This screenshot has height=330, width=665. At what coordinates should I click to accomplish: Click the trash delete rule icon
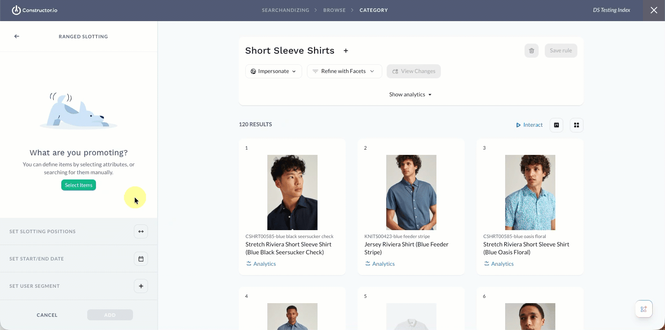[532, 51]
